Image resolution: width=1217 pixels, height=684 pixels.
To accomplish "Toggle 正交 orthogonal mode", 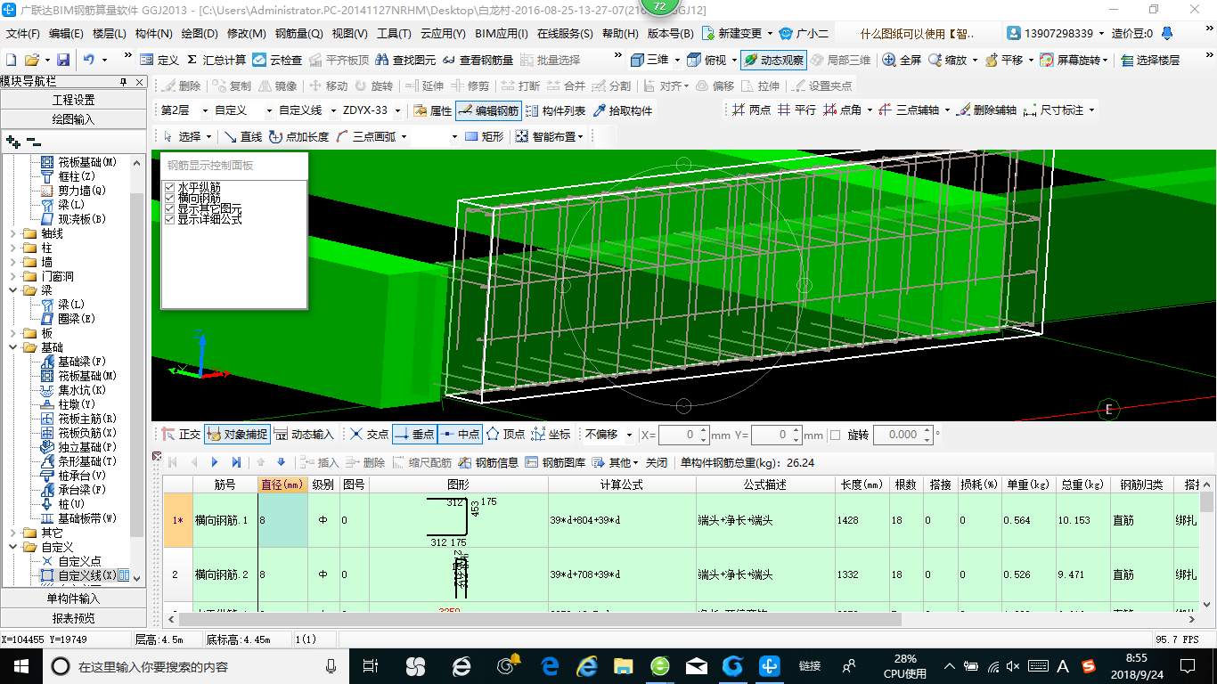I will [181, 435].
